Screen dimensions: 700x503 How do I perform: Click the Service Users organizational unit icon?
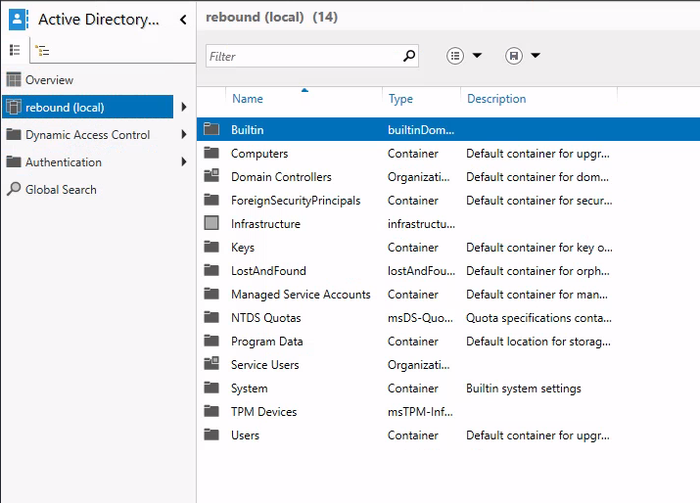tap(211, 363)
